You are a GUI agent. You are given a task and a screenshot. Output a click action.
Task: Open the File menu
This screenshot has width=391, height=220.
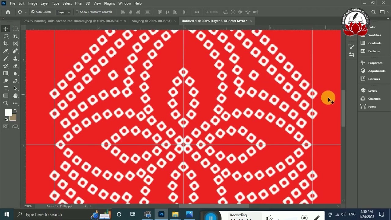(x=13, y=3)
